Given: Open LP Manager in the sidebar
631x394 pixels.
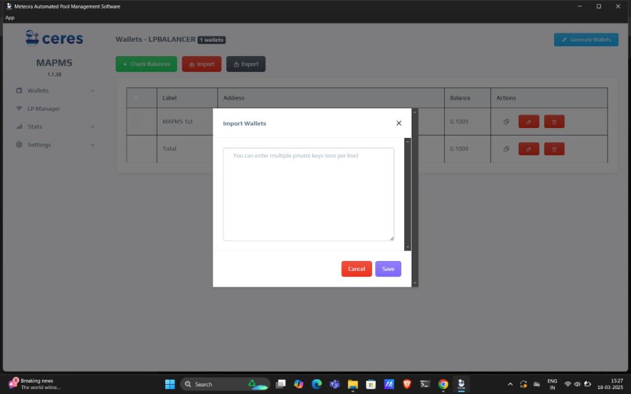Looking at the screenshot, I should 44,108.
